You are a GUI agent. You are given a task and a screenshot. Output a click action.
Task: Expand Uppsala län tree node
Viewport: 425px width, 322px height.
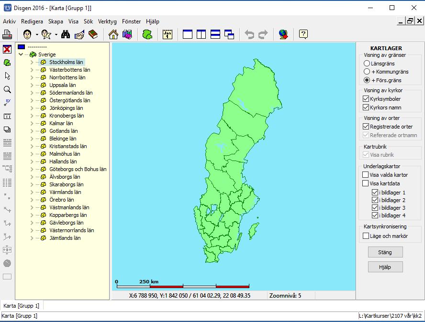pos(32,85)
